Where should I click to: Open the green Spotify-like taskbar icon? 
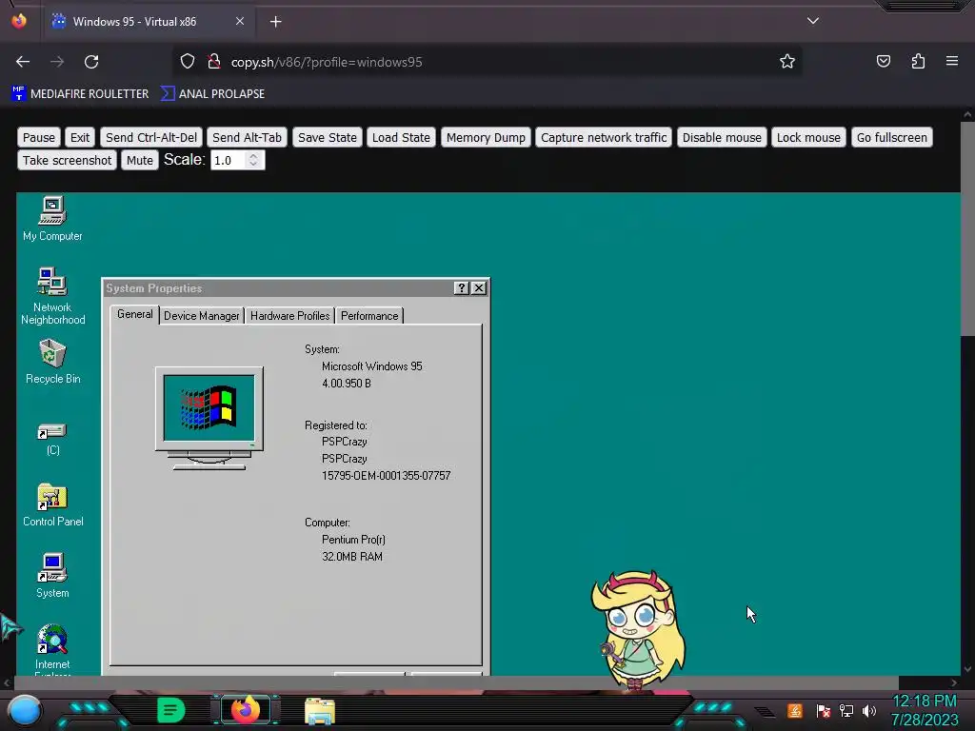171,710
